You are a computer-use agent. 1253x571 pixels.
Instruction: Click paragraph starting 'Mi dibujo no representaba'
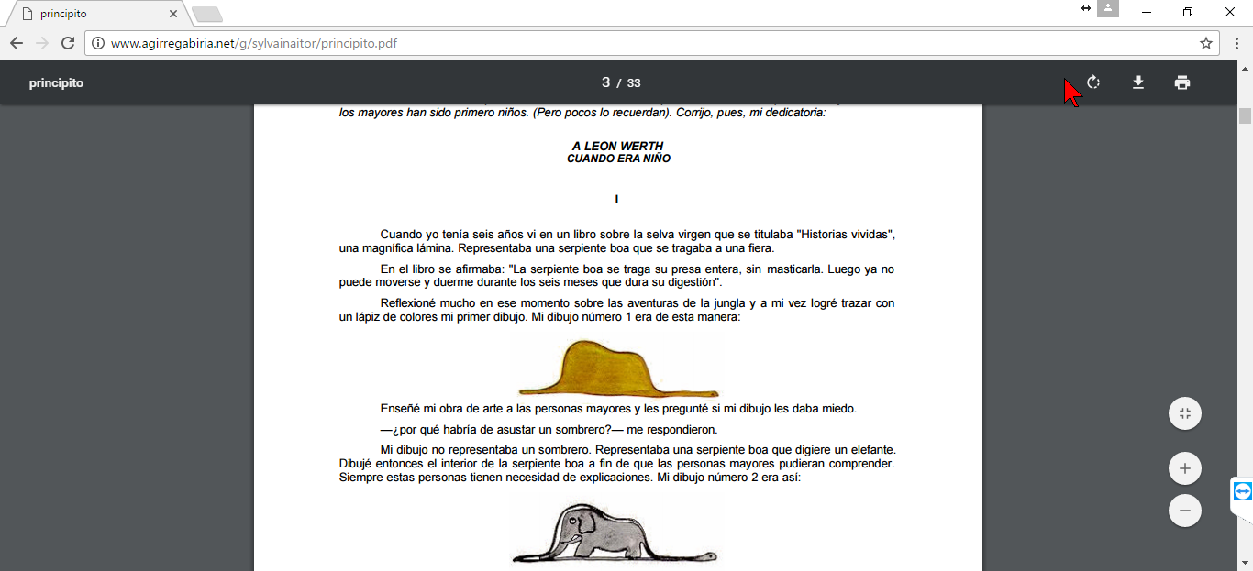point(616,464)
